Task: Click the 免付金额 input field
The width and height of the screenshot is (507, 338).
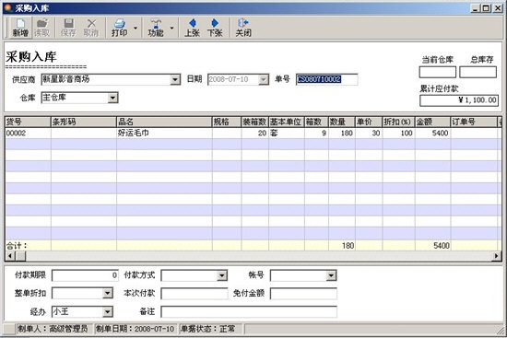Action: (x=303, y=294)
